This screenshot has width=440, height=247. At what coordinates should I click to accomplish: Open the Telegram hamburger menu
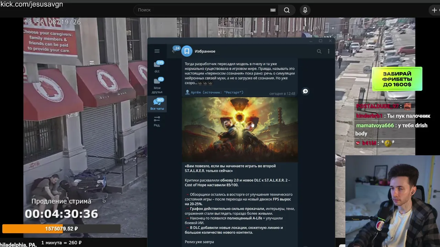(x=157, y=51)
